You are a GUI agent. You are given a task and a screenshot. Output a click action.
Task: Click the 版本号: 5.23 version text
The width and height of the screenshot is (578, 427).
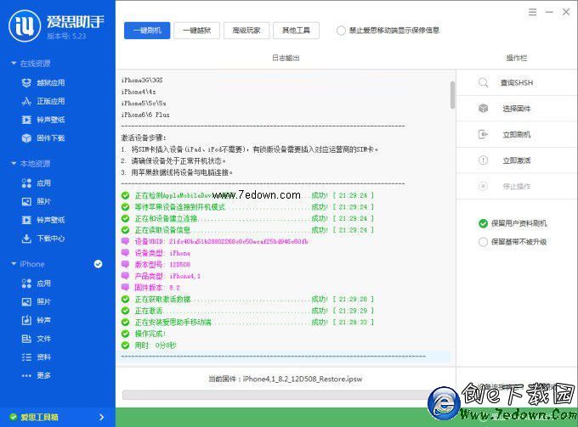tap(66, 36)
